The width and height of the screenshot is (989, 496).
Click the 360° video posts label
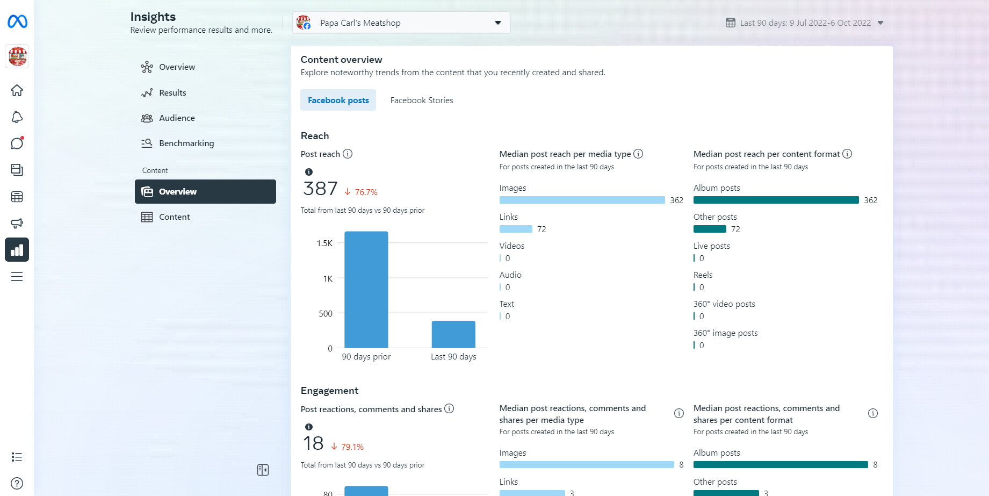click(724, 304)
